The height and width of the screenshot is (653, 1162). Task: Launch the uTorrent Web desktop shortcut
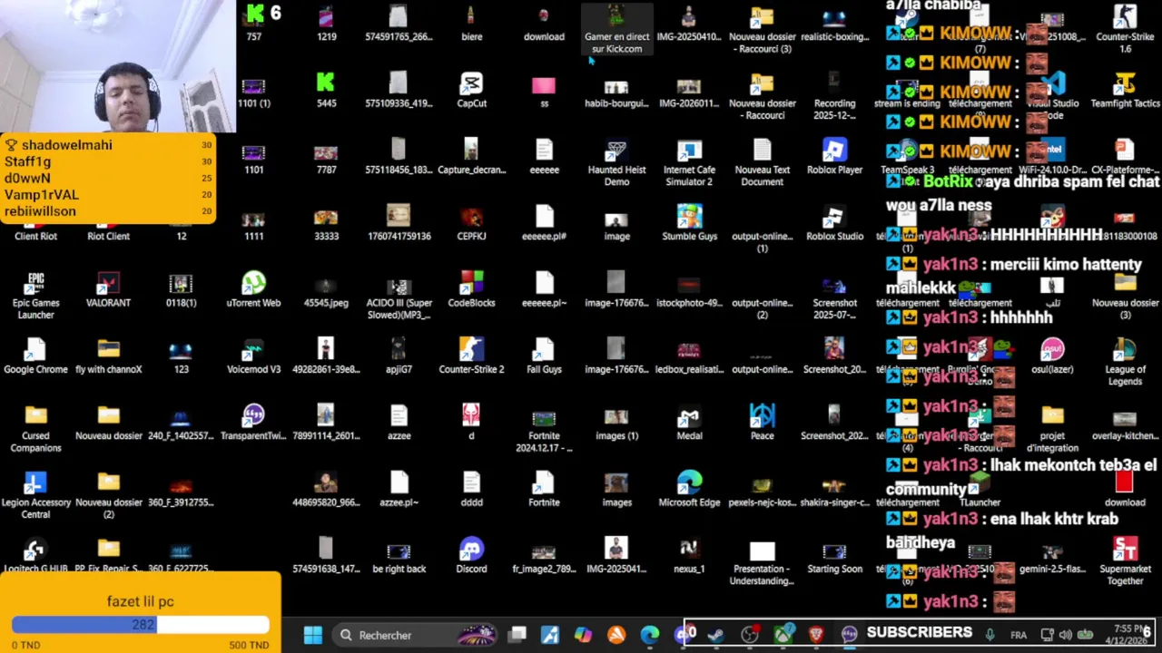(253, 290)
